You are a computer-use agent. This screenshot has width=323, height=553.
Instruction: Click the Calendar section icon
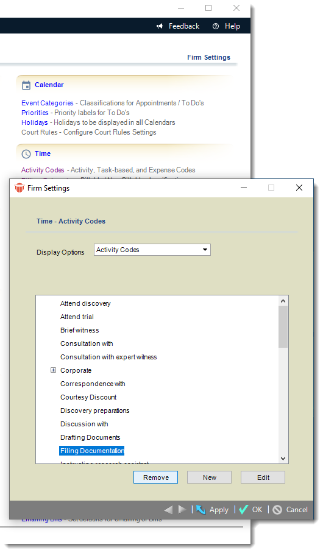pyautogui.click(x=26, y=85)
